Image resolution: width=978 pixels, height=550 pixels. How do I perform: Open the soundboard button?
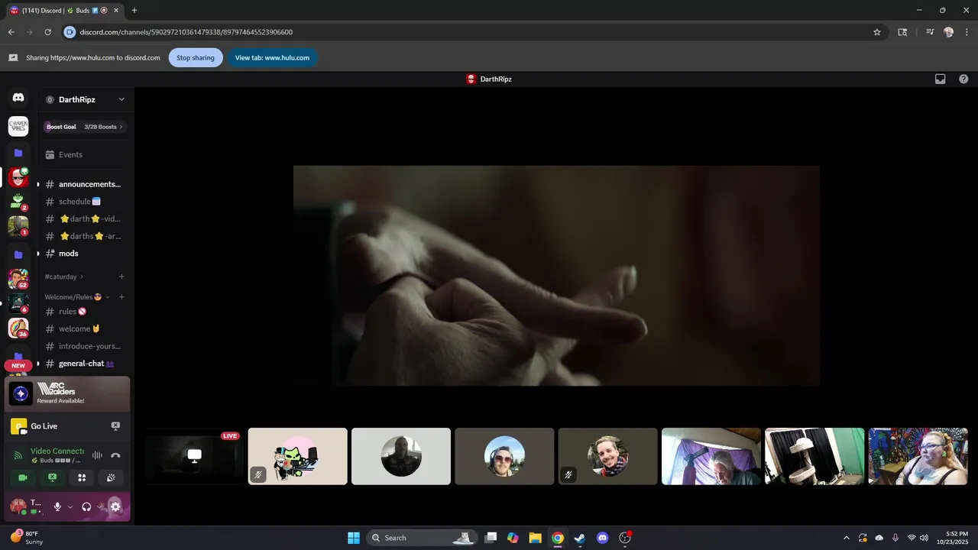click(x=111, y=477)
